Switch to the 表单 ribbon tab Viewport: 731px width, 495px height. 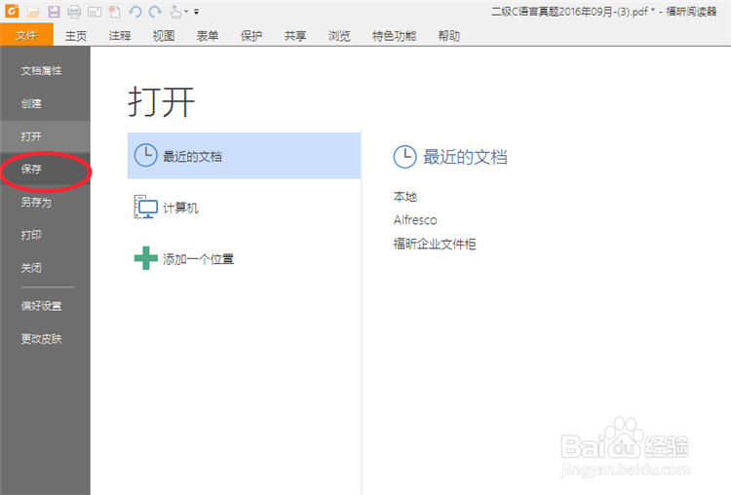pos(208,36)
